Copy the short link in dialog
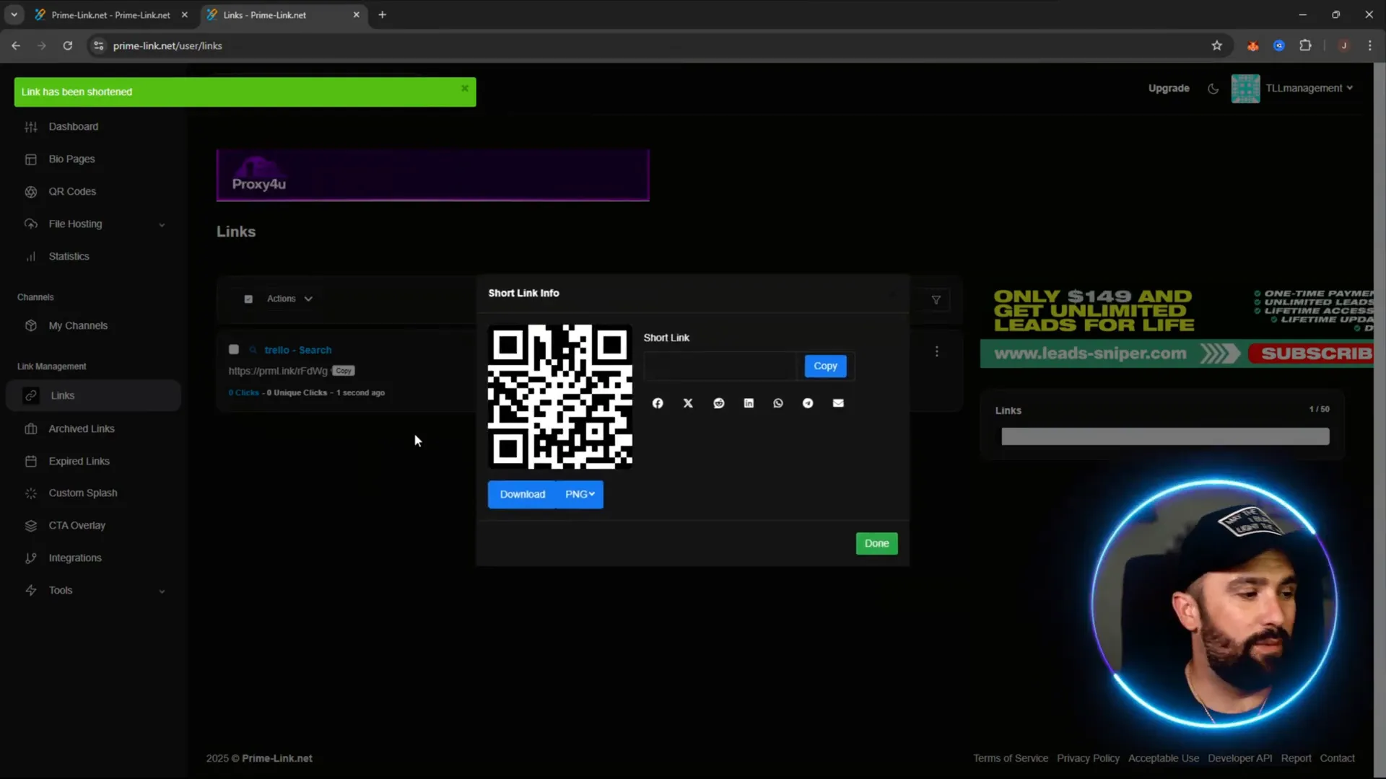 (x=825, y=366)
